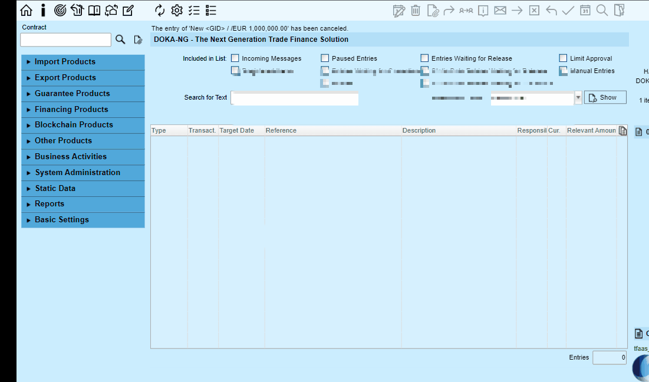Open the Info icon in toolbar
Image resolution: width=649 pixels, height=382 pixels.
[x=43, y=11]
